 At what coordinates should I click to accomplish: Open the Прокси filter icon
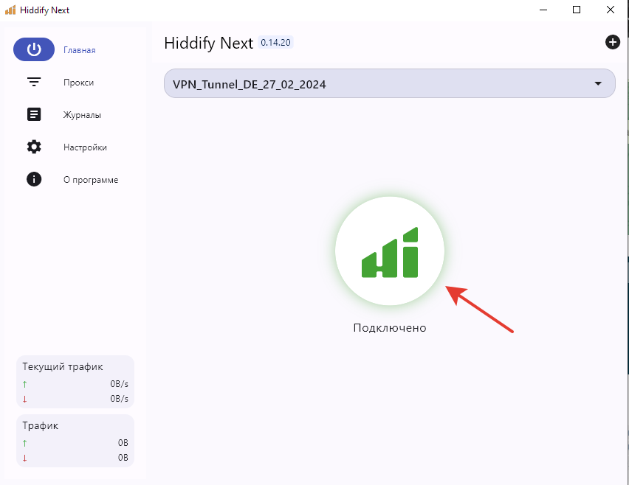coord(34,82)
